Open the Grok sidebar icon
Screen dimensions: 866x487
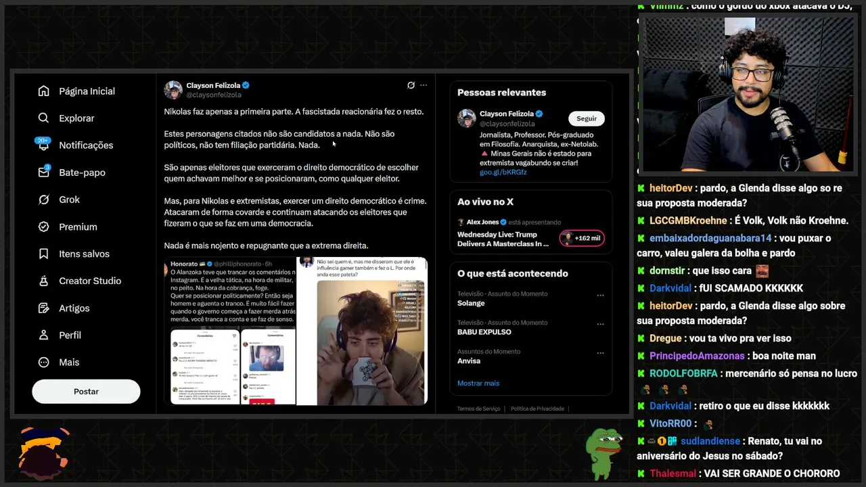[x=44, y=200]
